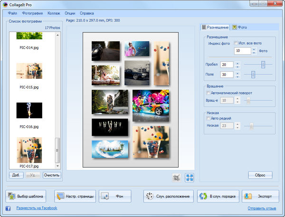Viewport: 285px width, 217px height.
Task: Click the Пробел spacing slider handle
Action: pyautogui.click(x=263, y=64)
